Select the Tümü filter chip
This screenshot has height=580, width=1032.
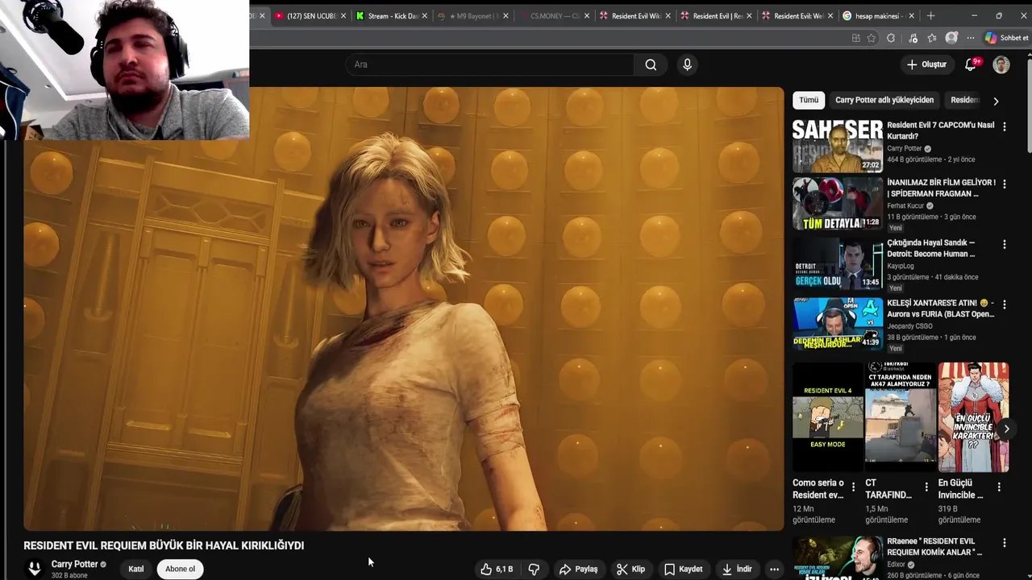click(809, 100)
